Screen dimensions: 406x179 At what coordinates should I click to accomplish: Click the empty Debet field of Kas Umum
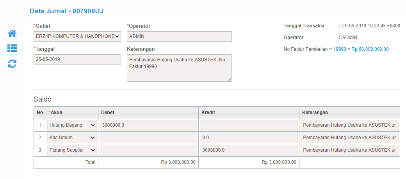coord(148,138)
